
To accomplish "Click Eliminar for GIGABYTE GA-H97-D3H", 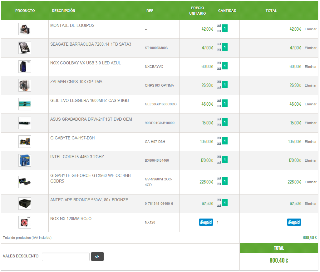I will point(310,142).
